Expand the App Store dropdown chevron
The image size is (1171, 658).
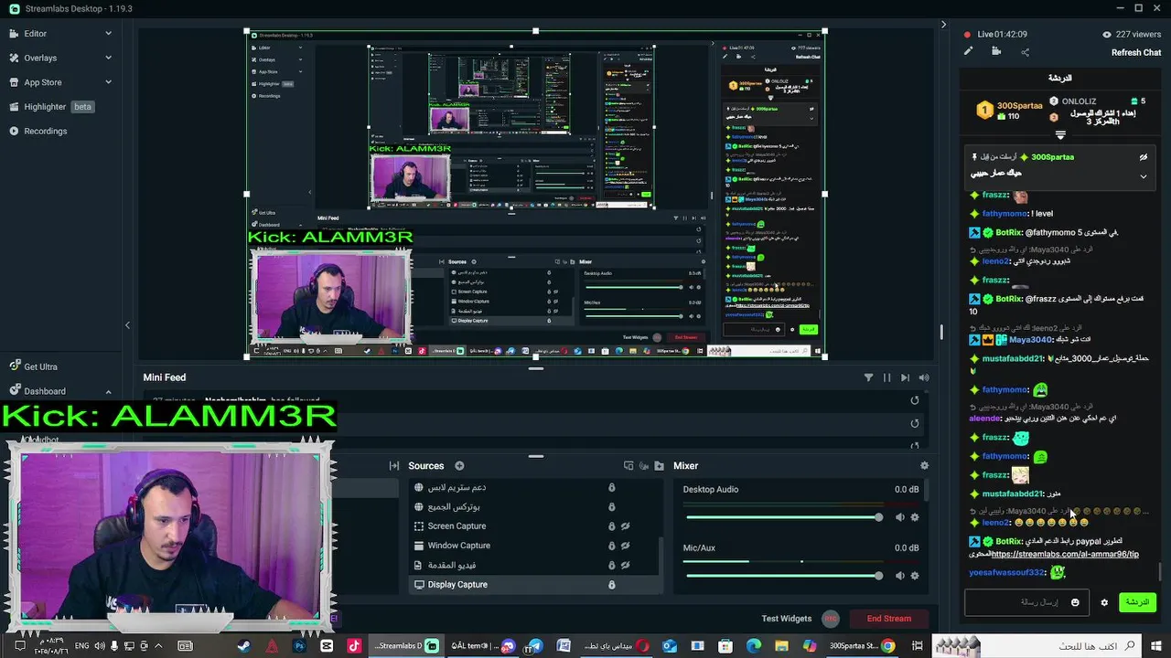(108, 82)
